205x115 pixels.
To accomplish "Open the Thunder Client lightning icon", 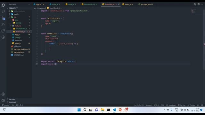I will [3, 37].
